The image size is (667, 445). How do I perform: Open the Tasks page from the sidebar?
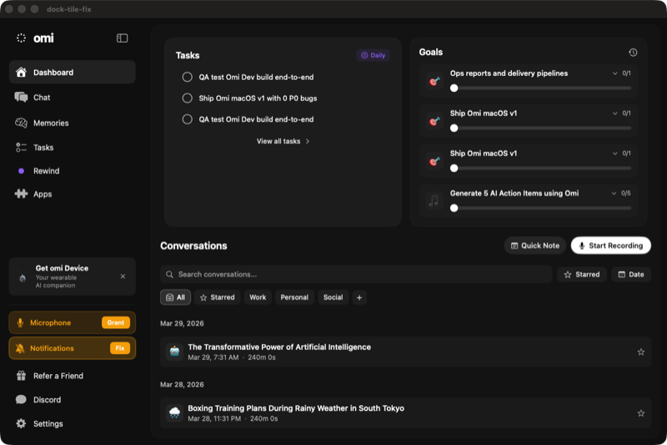point(73,147)
